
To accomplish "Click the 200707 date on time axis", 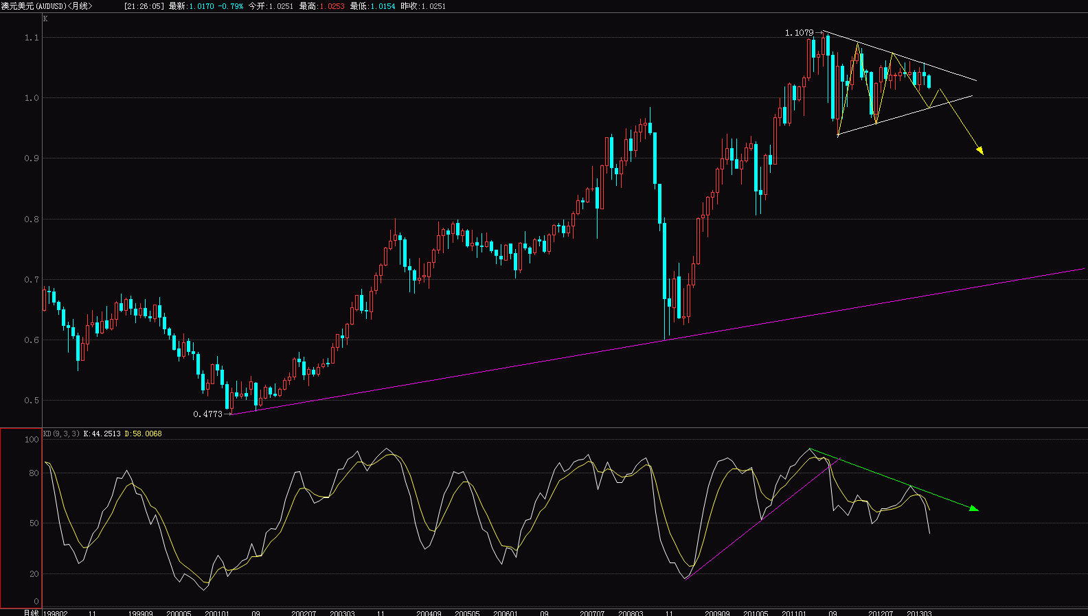I will [592, 613].
